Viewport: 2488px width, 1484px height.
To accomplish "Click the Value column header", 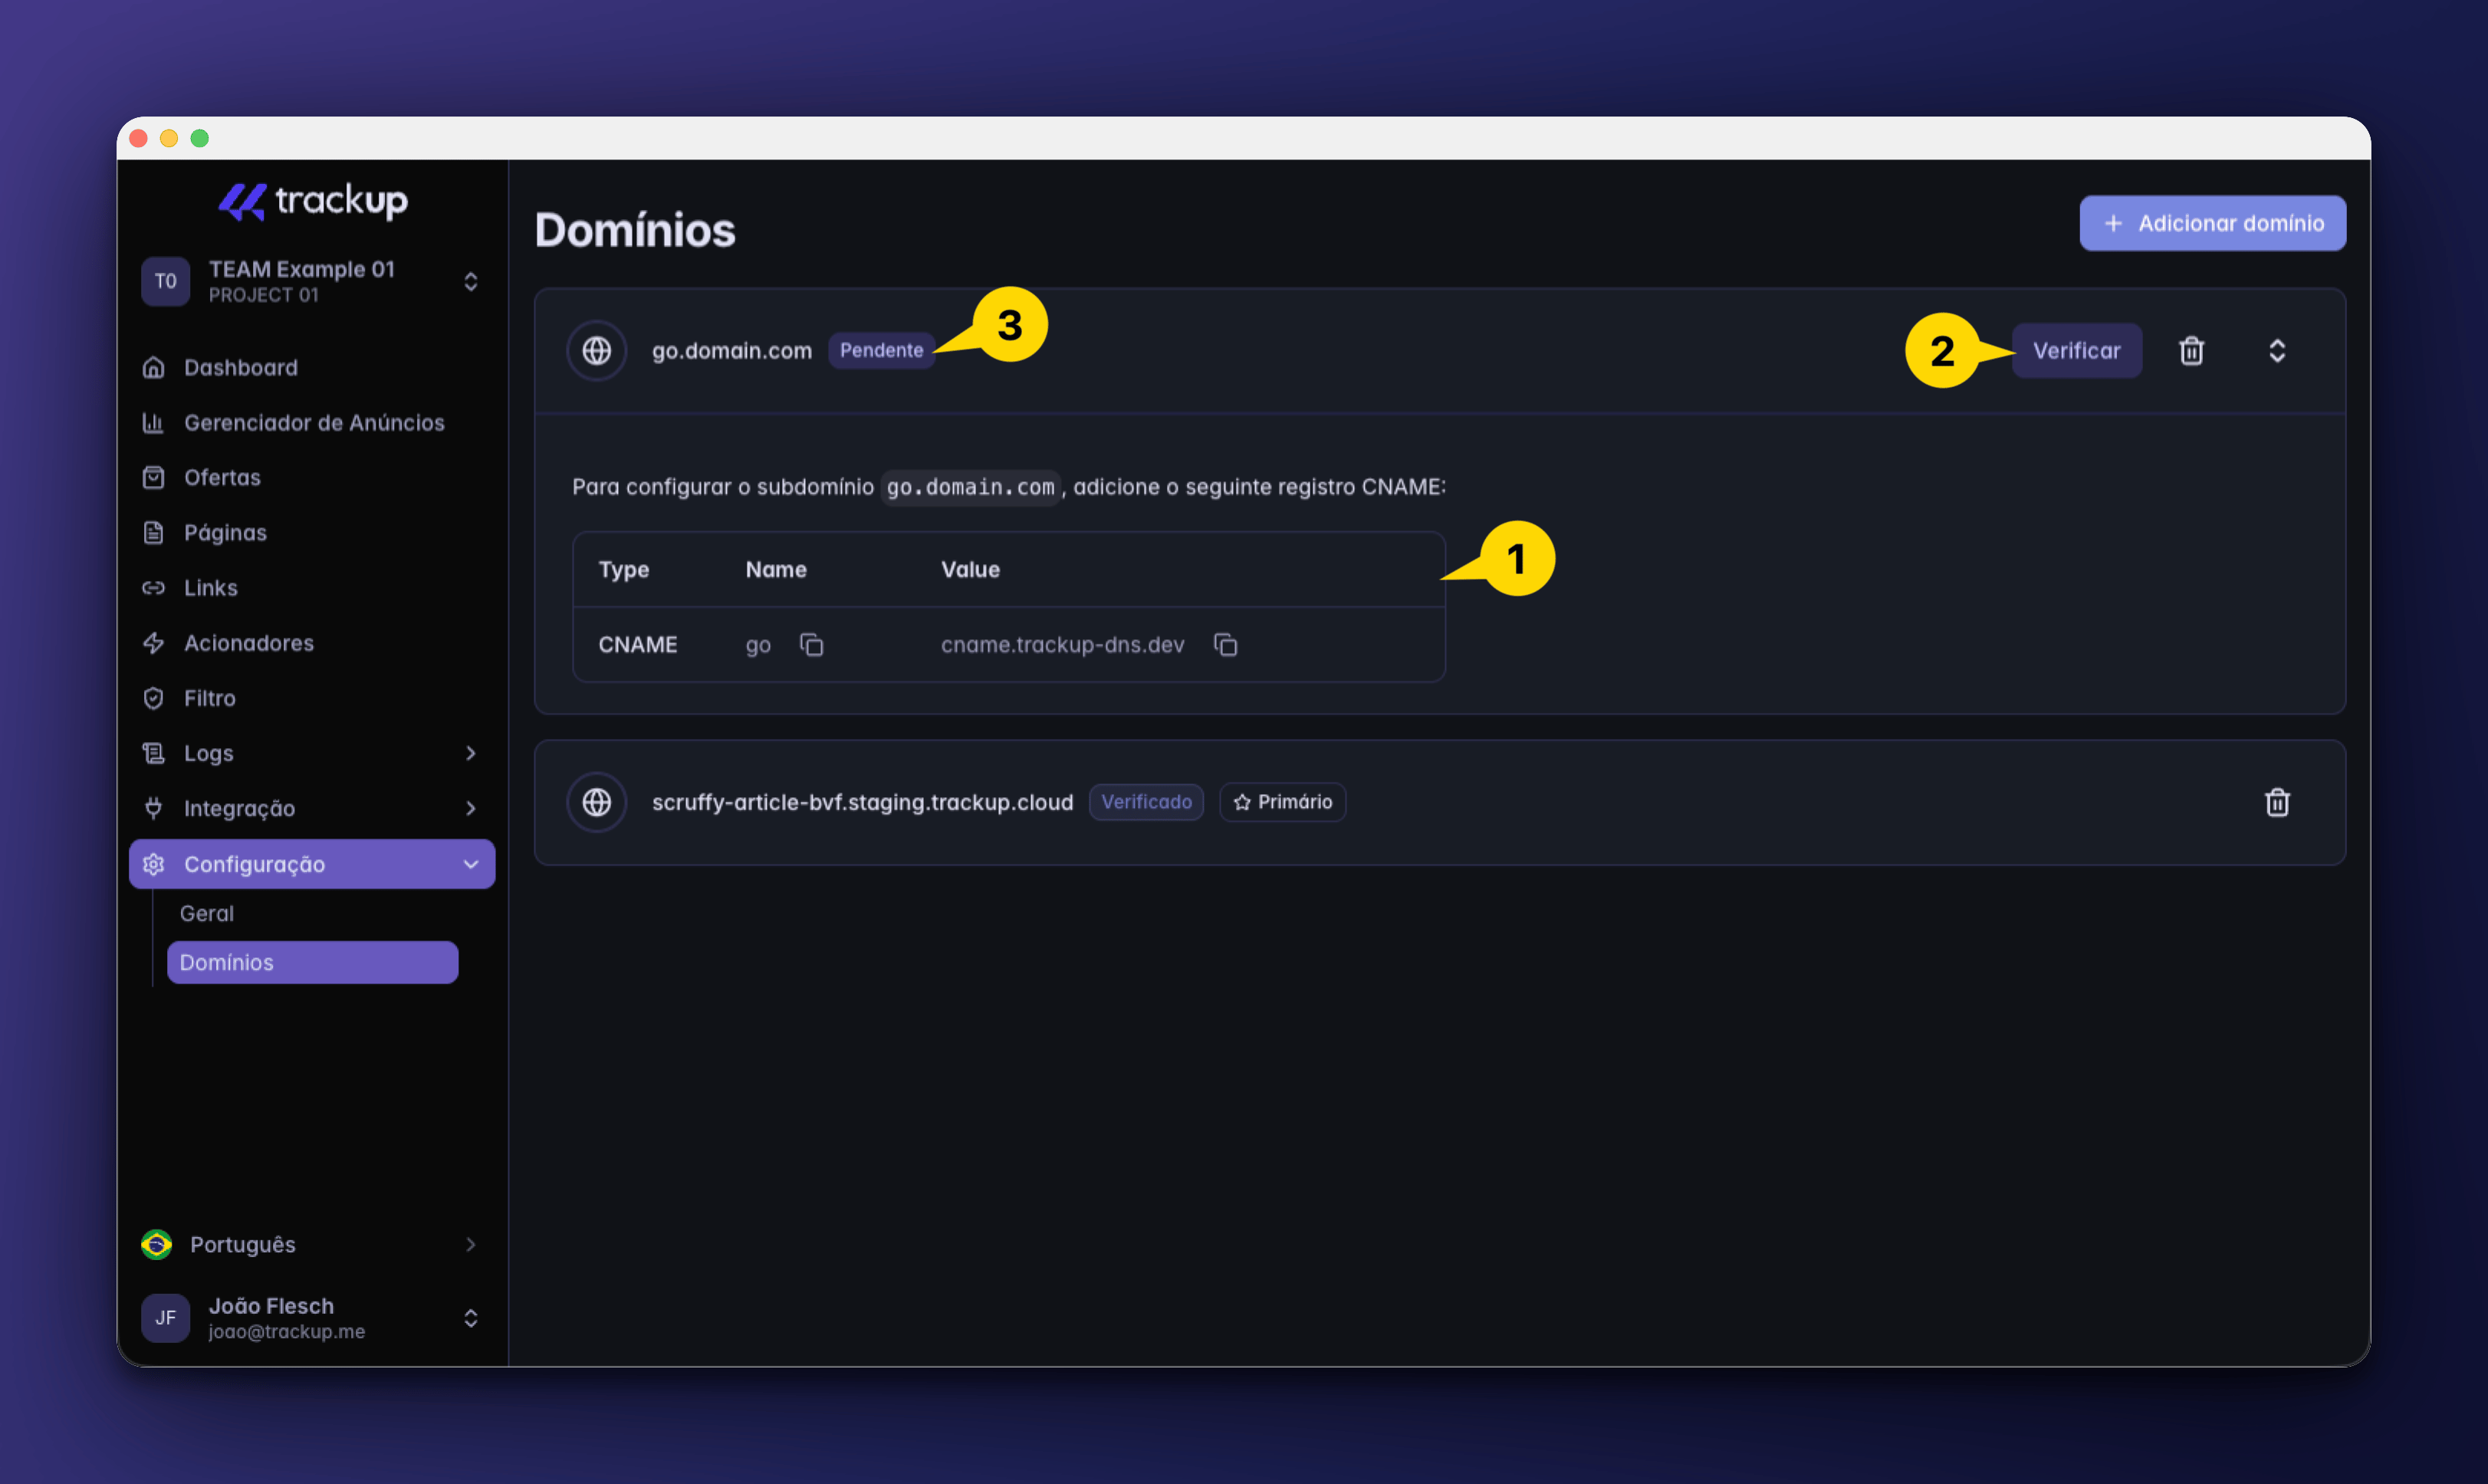I will [x=970, y=569].
